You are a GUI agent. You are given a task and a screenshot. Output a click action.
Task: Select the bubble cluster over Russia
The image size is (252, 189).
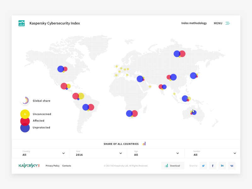180,54
